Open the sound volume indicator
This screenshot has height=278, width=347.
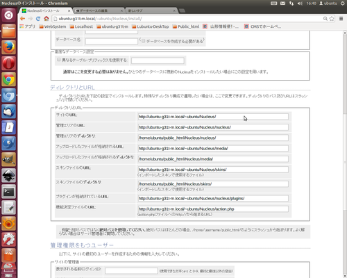(x=300, y=3)
